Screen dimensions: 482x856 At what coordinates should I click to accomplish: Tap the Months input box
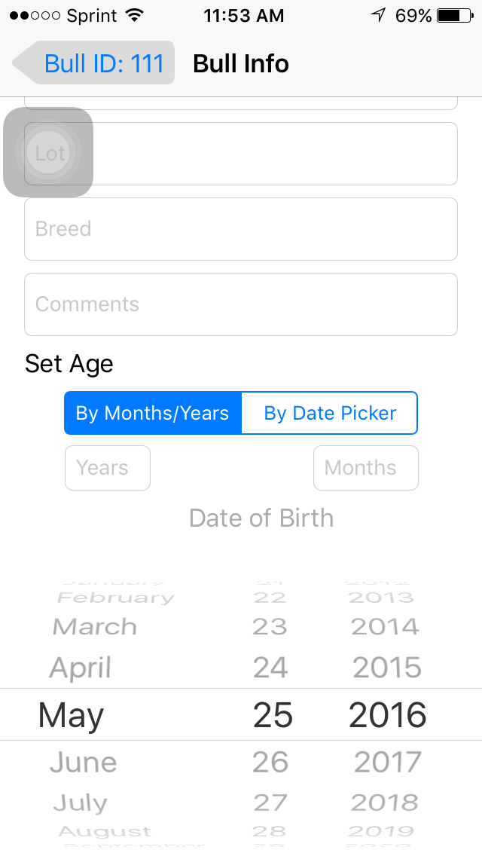click(365, 468)
